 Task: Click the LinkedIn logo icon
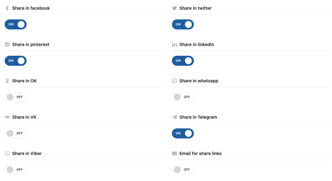tap(174, 44)
